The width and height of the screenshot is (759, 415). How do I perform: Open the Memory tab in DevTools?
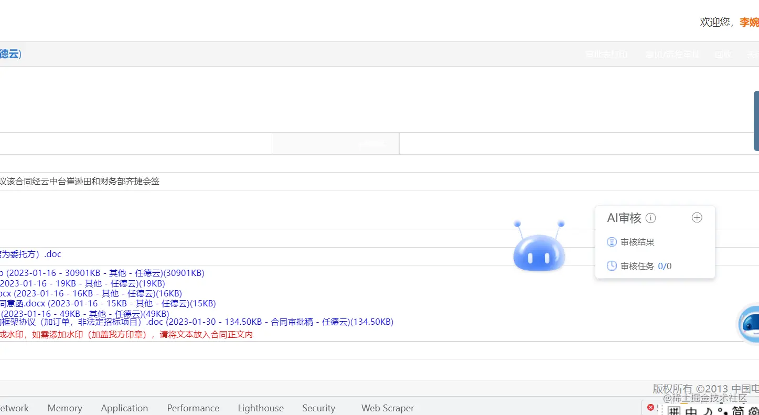coord(65,408)
